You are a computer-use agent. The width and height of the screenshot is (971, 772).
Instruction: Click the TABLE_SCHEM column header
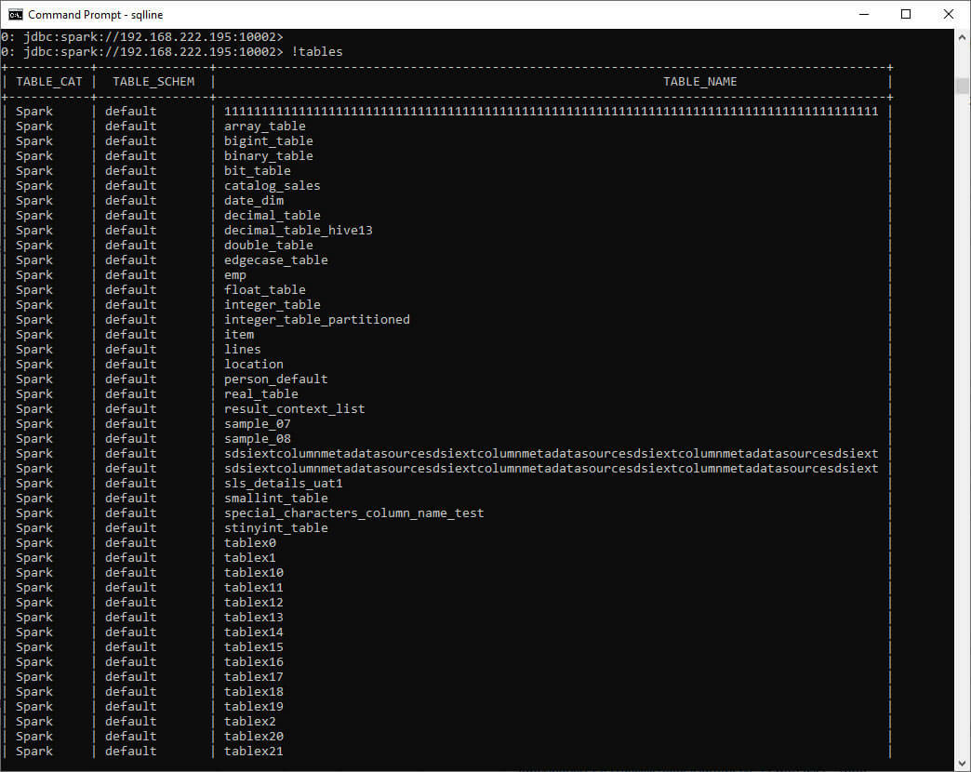[153, 81]
